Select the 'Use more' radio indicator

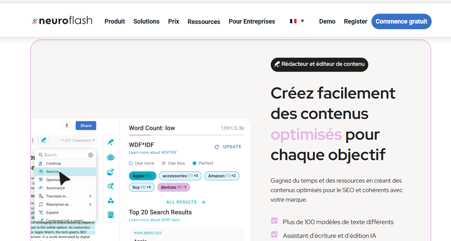click(x=131, y=163)
